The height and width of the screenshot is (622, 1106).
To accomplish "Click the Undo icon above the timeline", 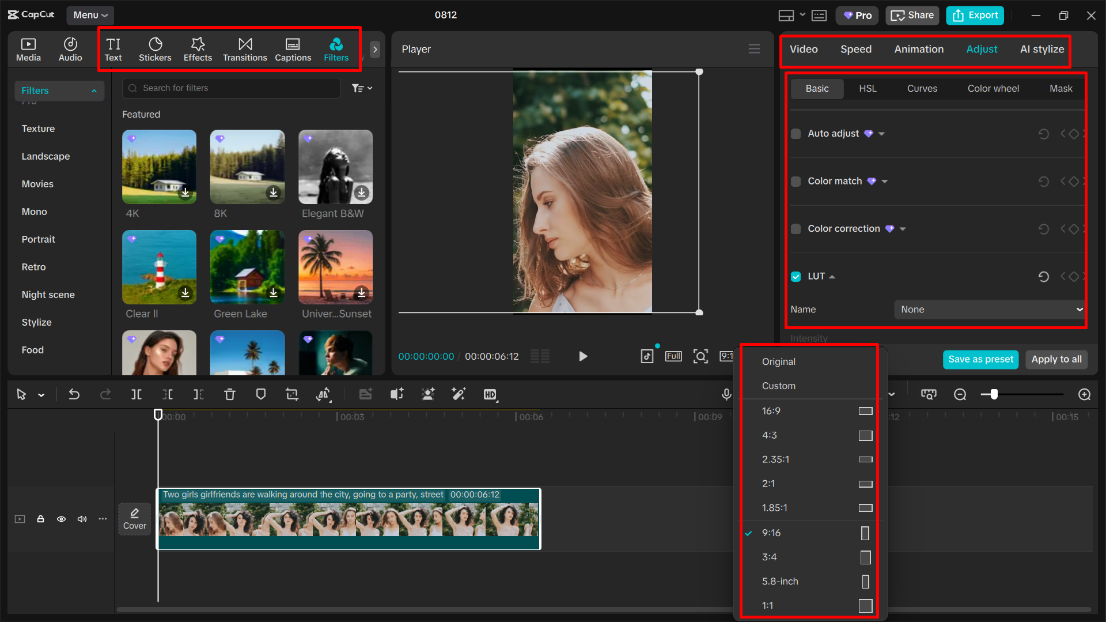I will point(74,394).
